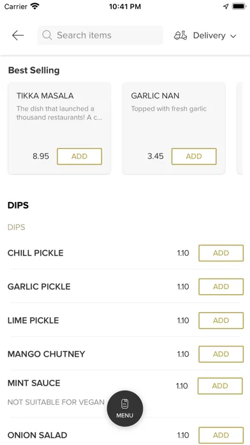The image size is (250, 445).
Task: Add Mint Sauce to order
Action: click(220, 386)
